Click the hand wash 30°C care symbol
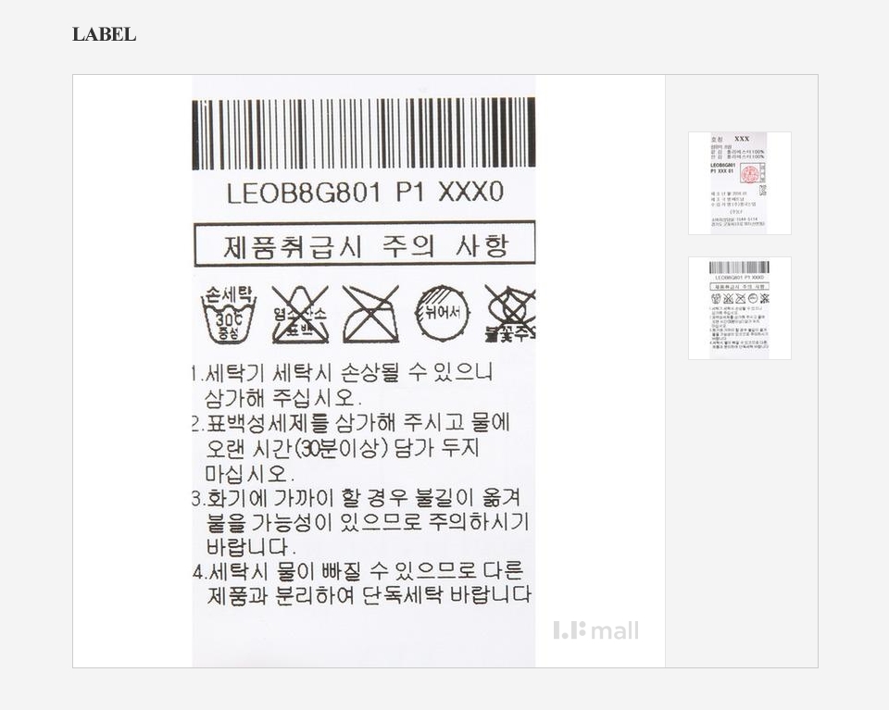Image resolution: width=889 pixels, height=710 pixels. [229, 314]
